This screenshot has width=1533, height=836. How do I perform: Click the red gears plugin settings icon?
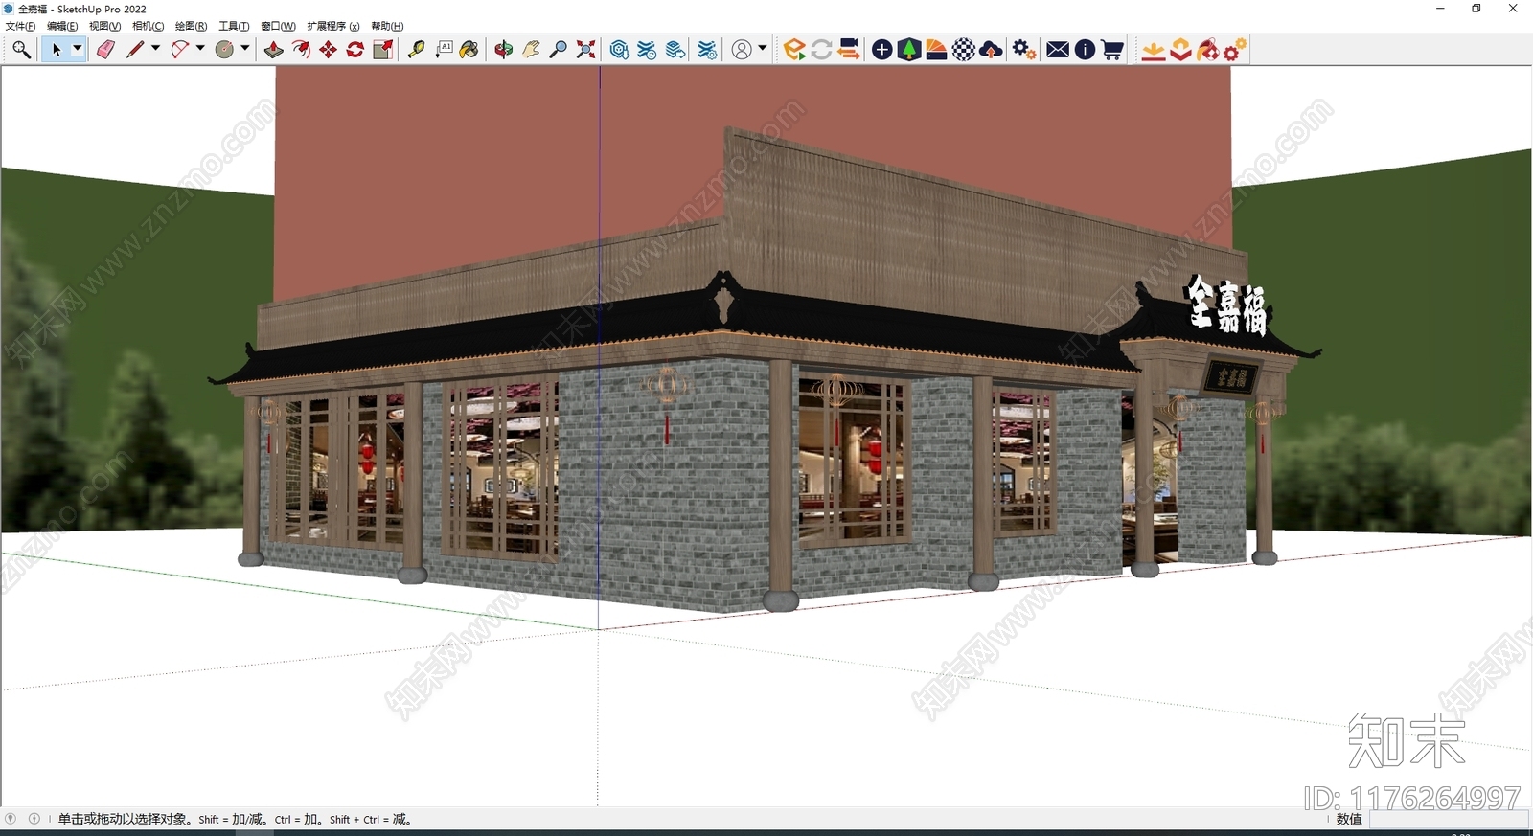pyautogui.click(x=1234, y=50)
